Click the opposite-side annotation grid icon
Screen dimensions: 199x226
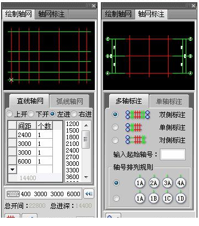click(x=136, y=140)
